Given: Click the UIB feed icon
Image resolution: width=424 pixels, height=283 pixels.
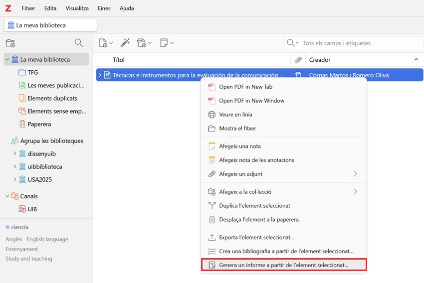Looking at the screenshot, I should pos(22,209).
